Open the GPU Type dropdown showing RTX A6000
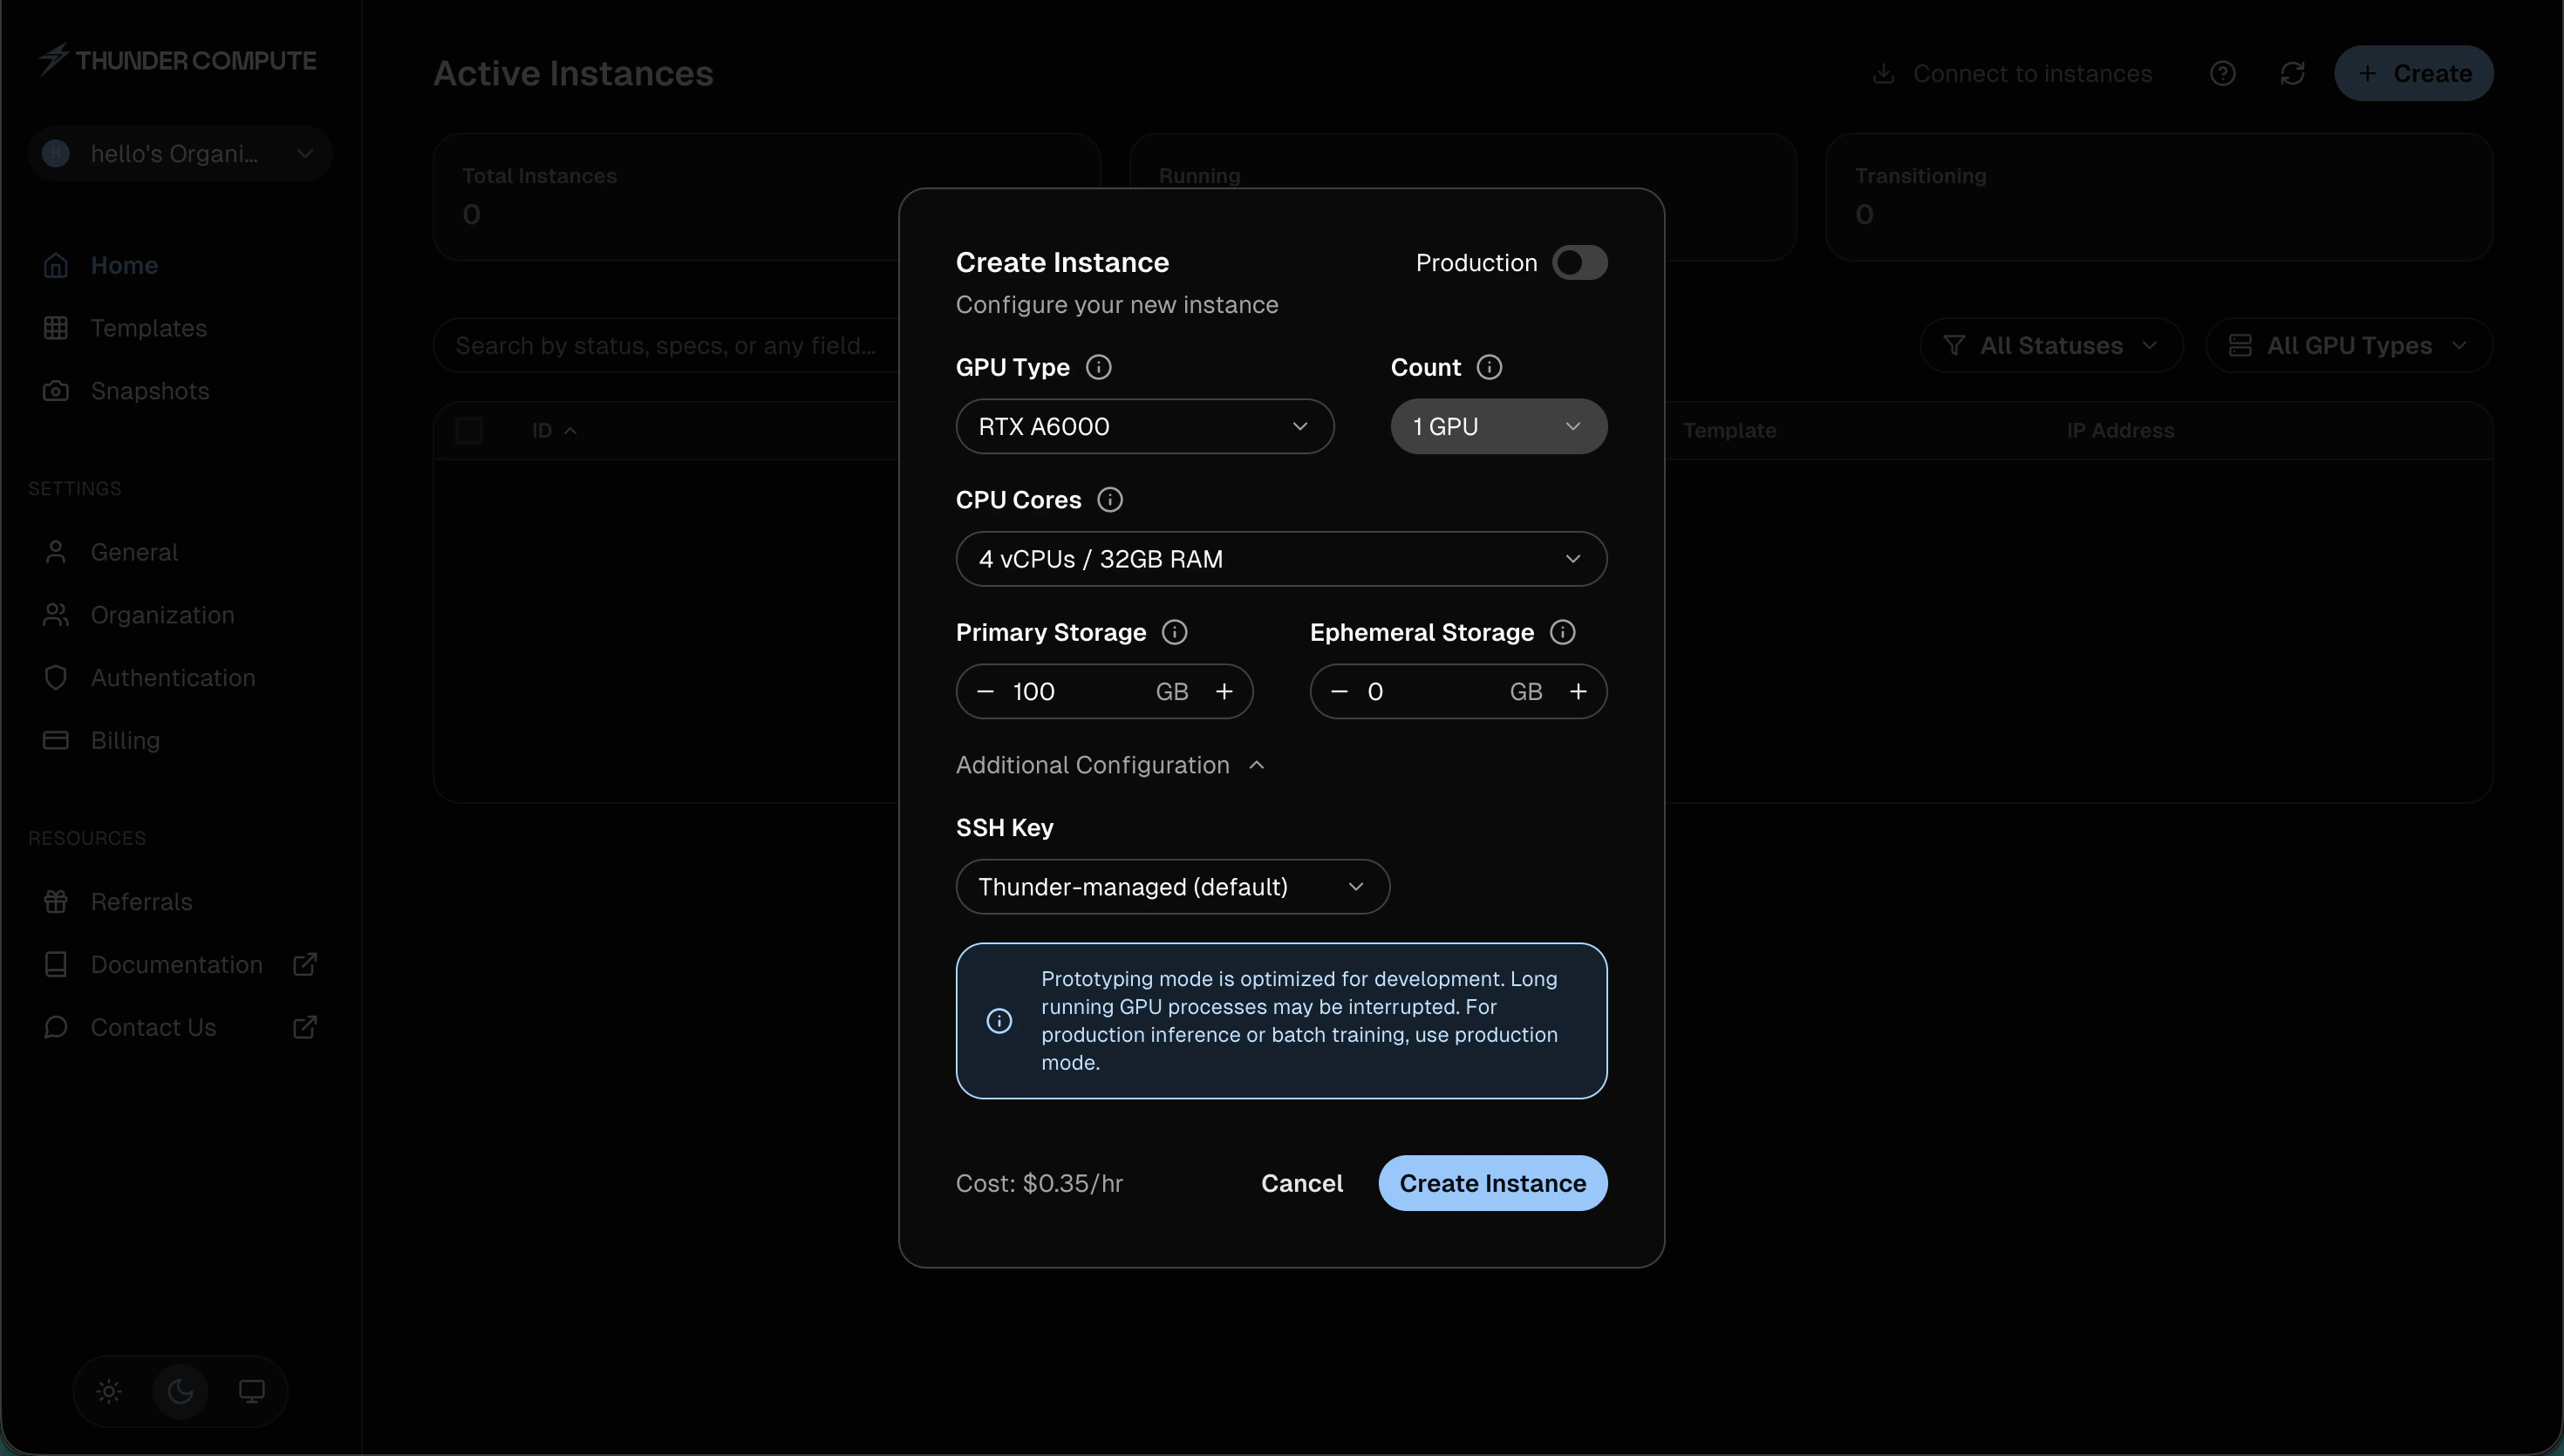Screen dimensions: 2564x1456 [1144, 426]
